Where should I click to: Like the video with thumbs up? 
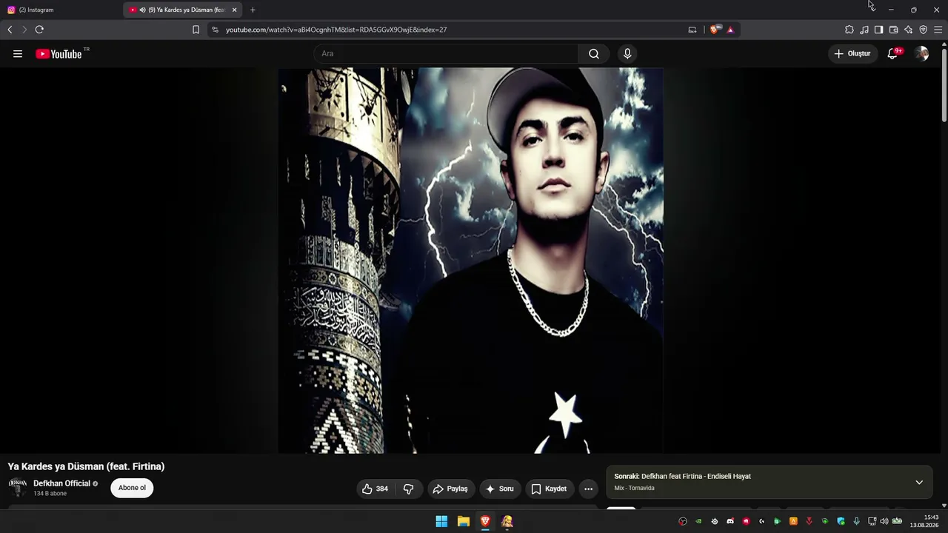pyautogui.click(x=375, y=489)
